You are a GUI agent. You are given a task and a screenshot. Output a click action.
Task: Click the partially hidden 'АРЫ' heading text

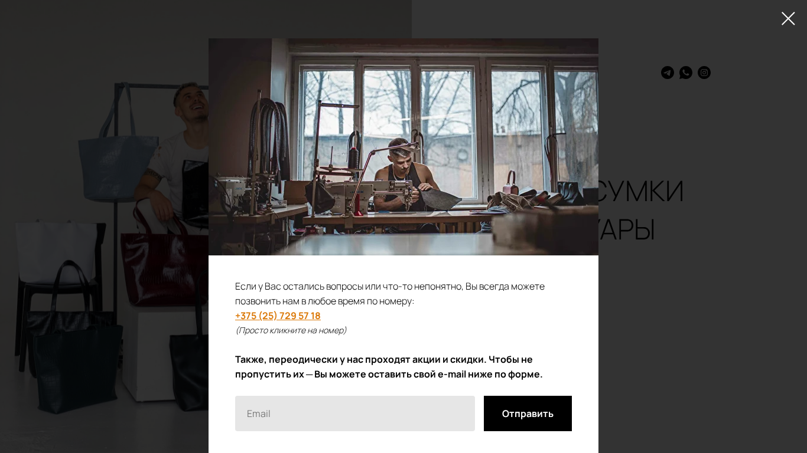(x=627, y=229)
